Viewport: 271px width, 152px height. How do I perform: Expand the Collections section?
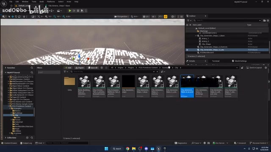click(6, 138)
